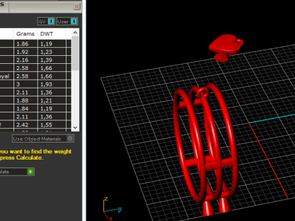Click the XYZ axis gizmo in viewport

tap(112, 209)
